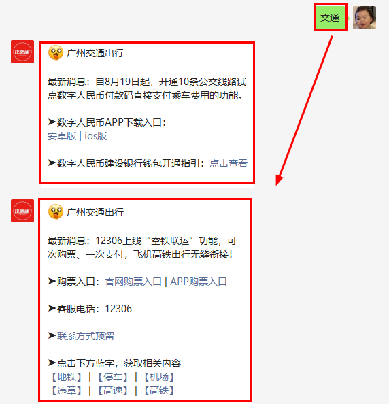Screen dimensions: 389x404
Task: Click the first 广州交通出行 message title
Action: click(95, 53)
